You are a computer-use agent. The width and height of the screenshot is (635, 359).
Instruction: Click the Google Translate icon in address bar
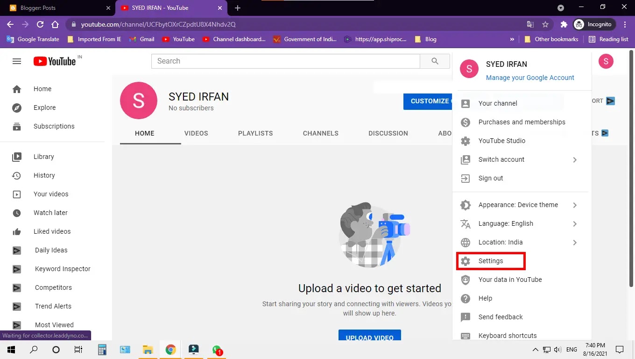[530, 24]
